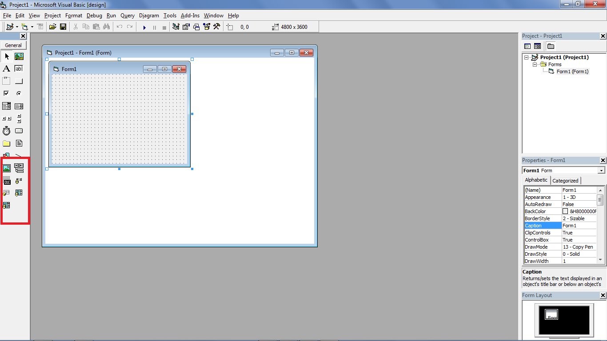Viewport: 607px width, 341px height.
Task: Switch to the Alphabetic tab
Action: click(536, 180)
